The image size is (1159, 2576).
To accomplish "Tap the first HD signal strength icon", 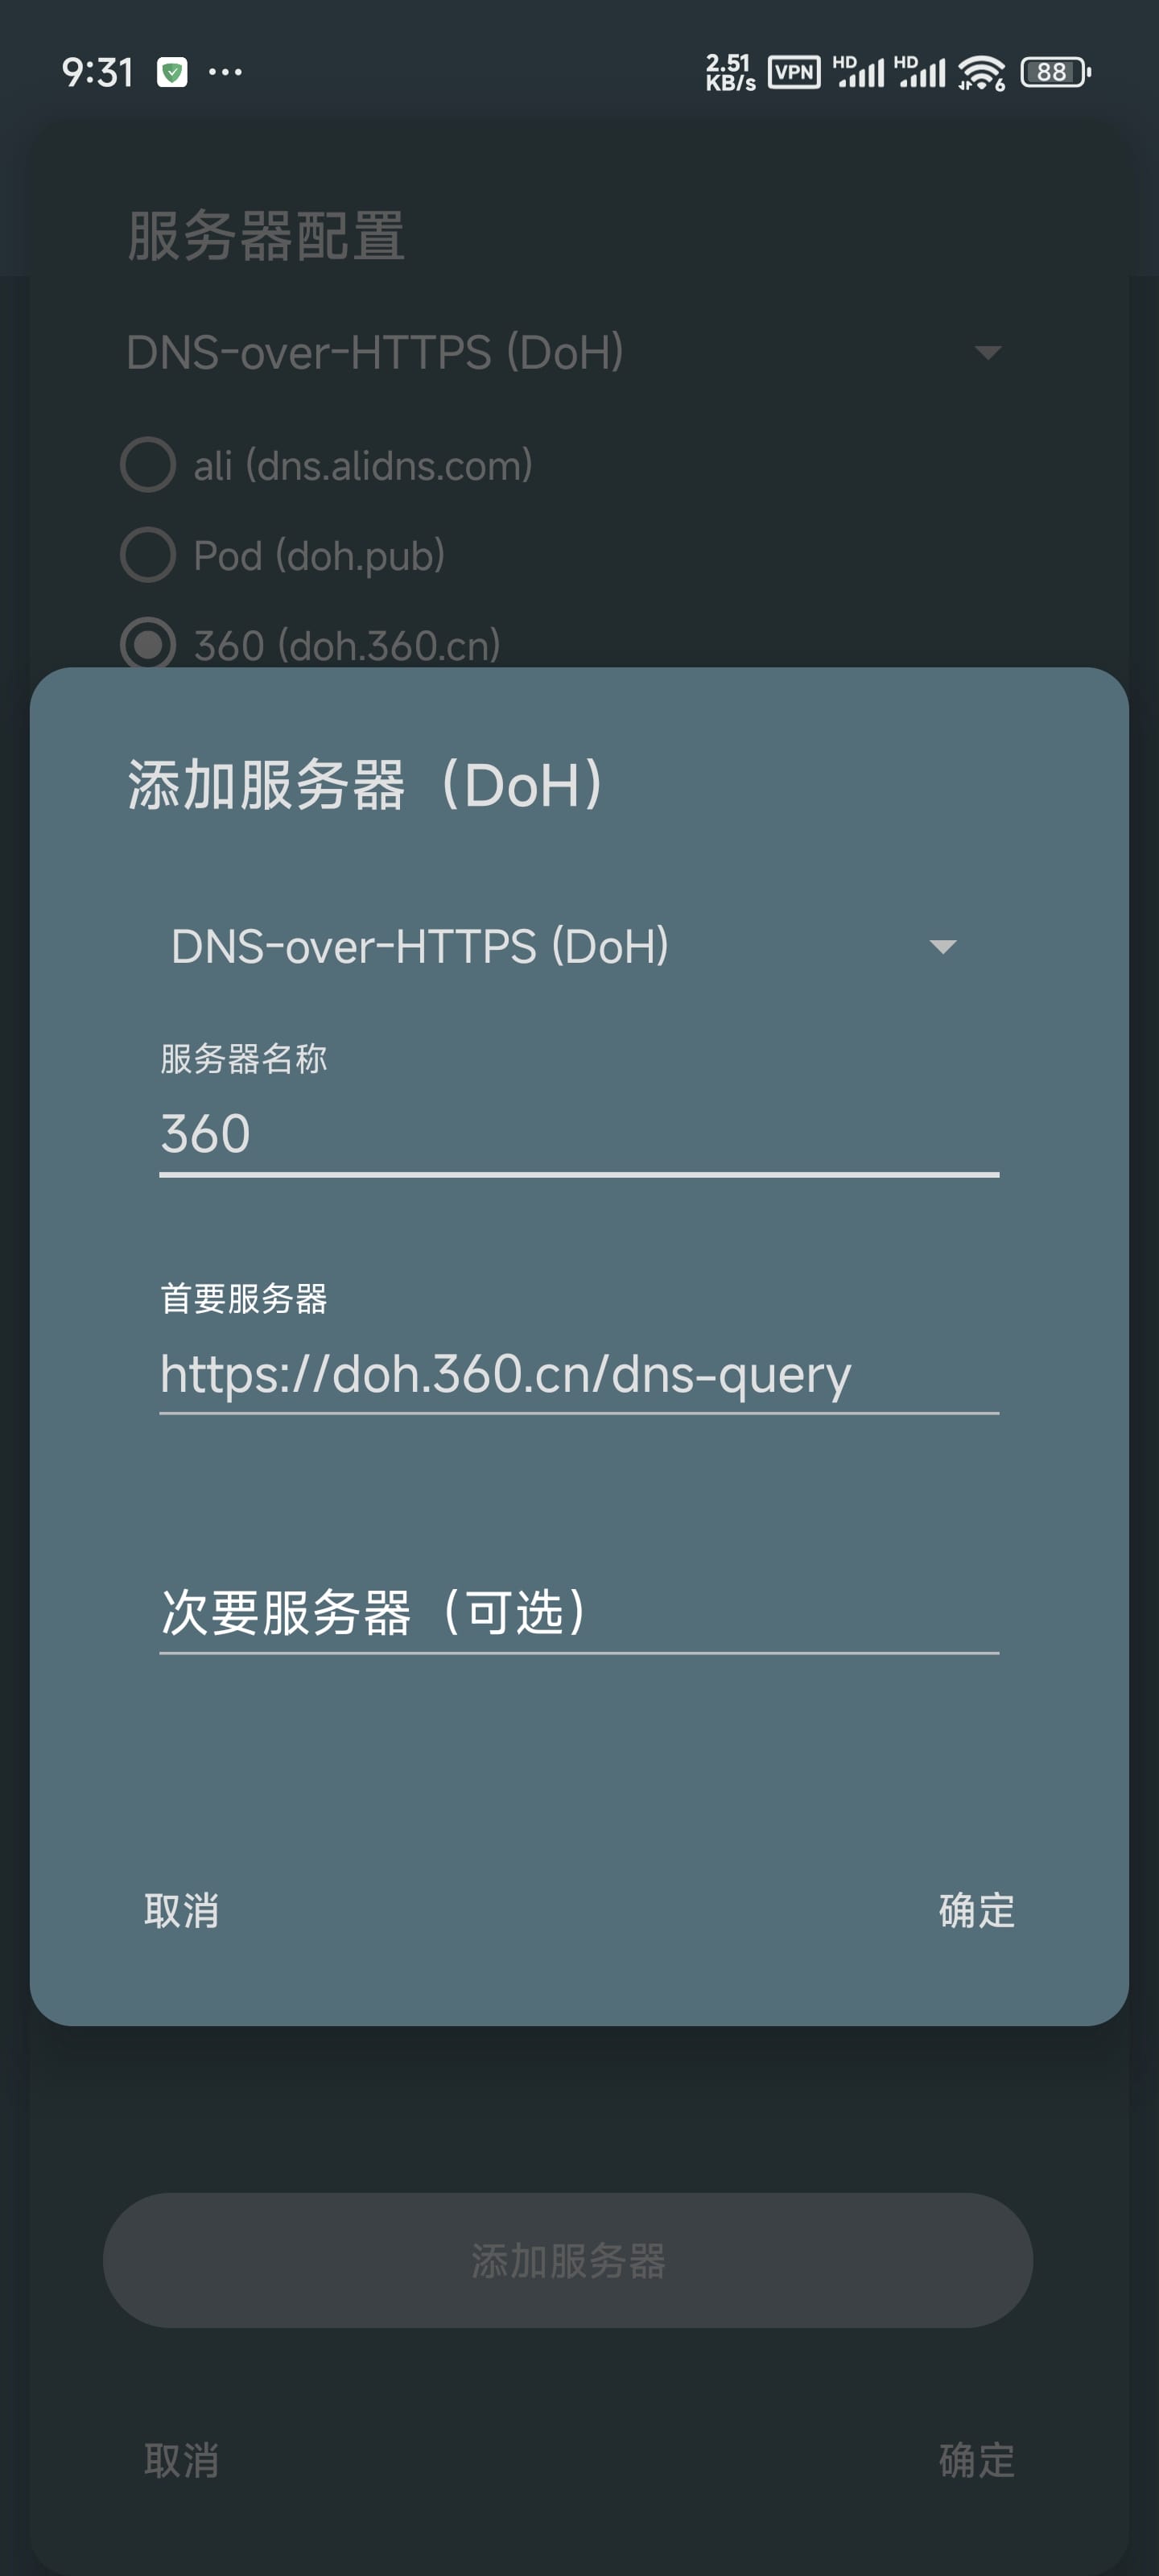I will tap(859, 72).
